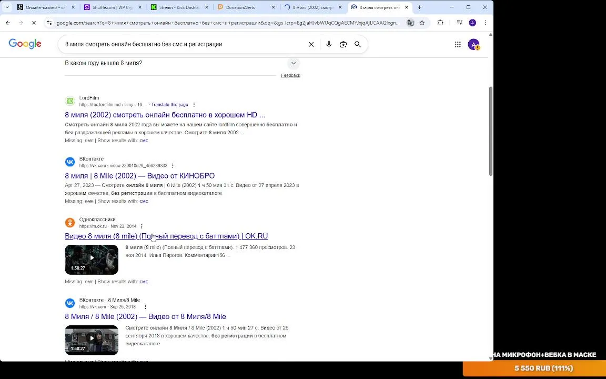Screen dimensions: 606x379
Task: Stop loading the page
Action: click(x=34, y=23)
